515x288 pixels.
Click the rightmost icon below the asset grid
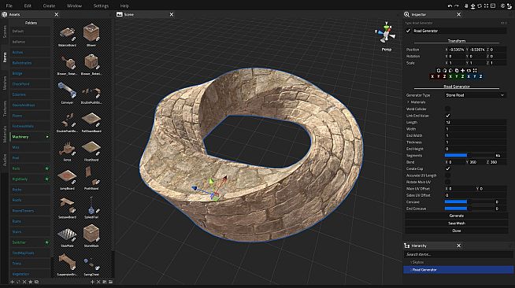pyautogui.click(x=111, y=282)
